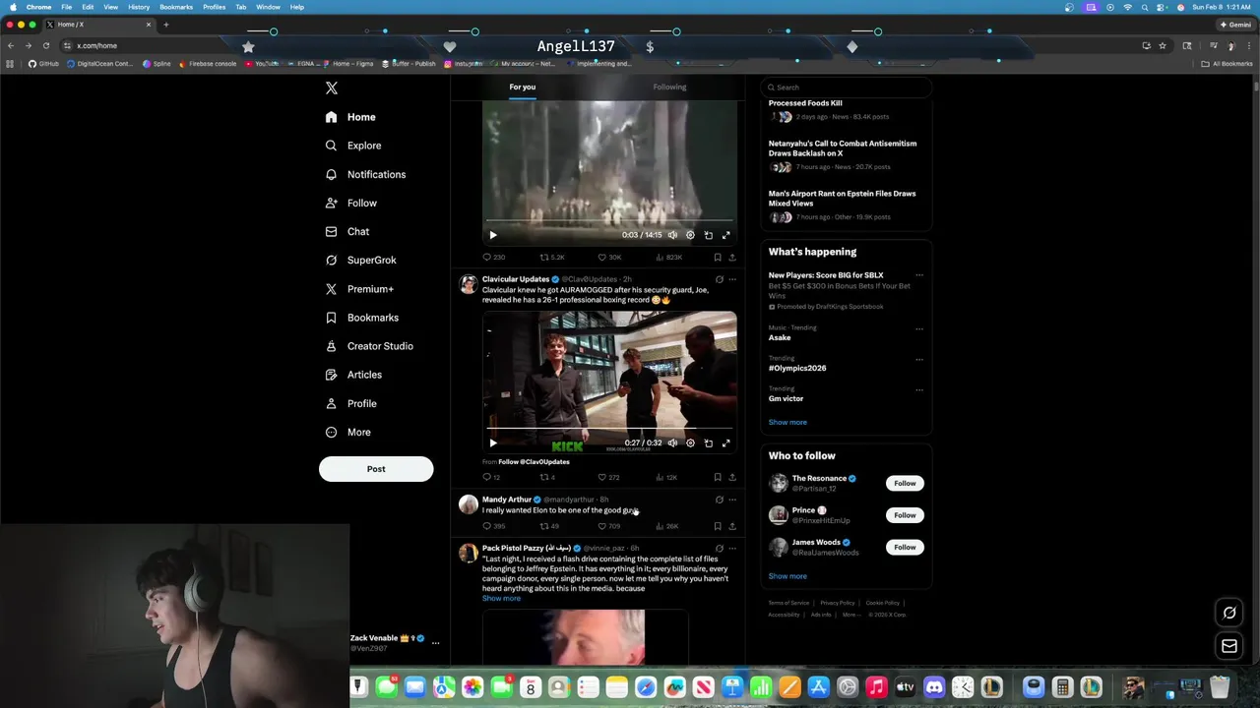
Task: Open the Profiles menu in menu bar
Action: pyautogui.click(x=214, y=7)
